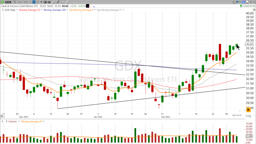The height and width of the screenshot is (144, 256).
Task: Click the tall red candle near Feb 24
Action: coord(220,52)
